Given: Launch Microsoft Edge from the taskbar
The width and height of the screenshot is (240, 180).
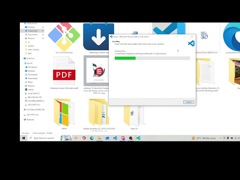Looking at the screenshot, I should coord(91,138).
